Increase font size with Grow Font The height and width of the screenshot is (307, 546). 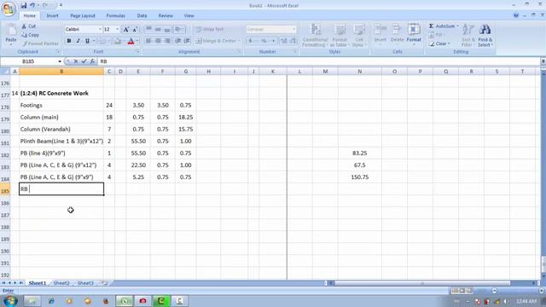(x=126, y=30)
